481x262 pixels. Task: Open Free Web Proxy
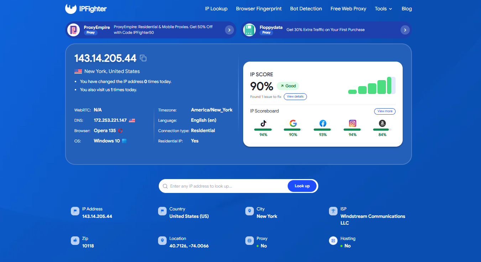[349, 9]
